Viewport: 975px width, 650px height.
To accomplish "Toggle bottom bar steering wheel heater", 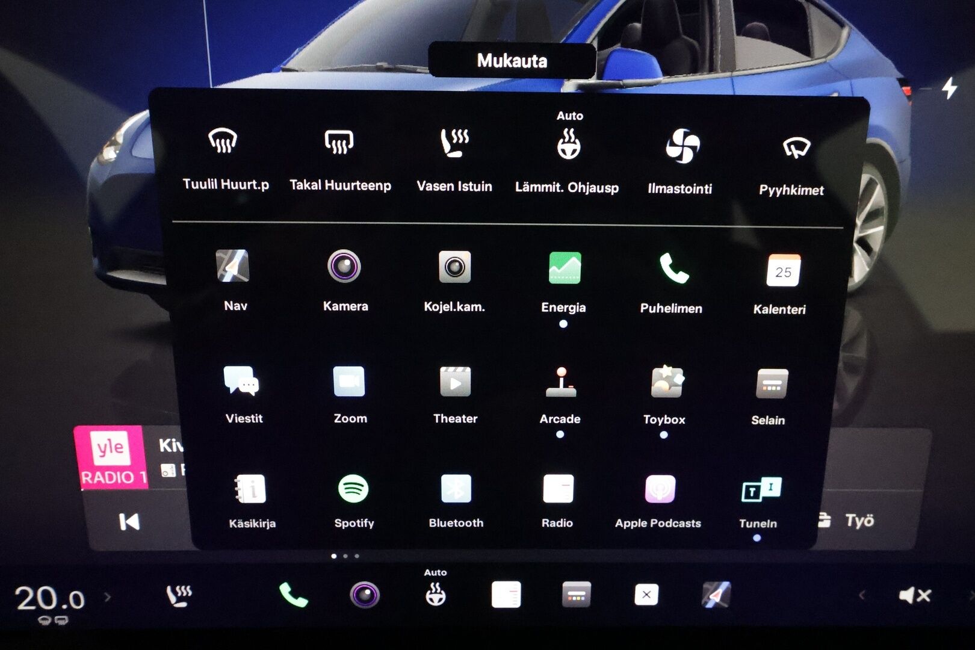I will pyautogui.click(x=435, y=593).
